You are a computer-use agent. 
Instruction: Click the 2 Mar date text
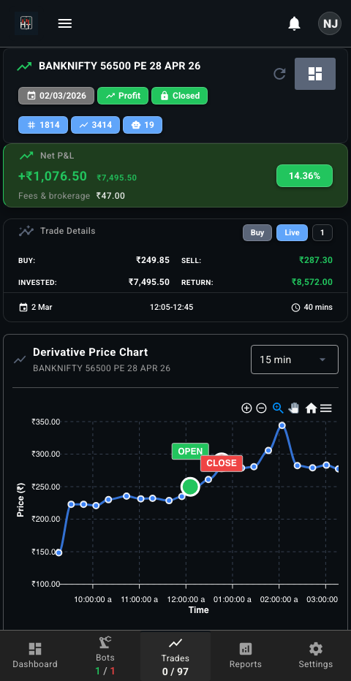[x=42, y=308]
